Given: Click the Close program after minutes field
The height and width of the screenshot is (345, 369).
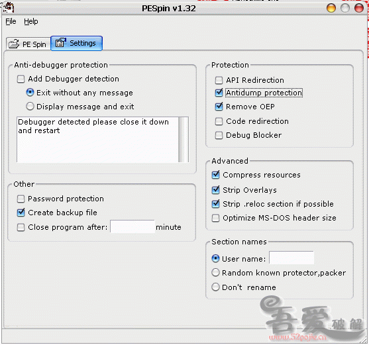Looking at the screenshot, I should point(132,226).
